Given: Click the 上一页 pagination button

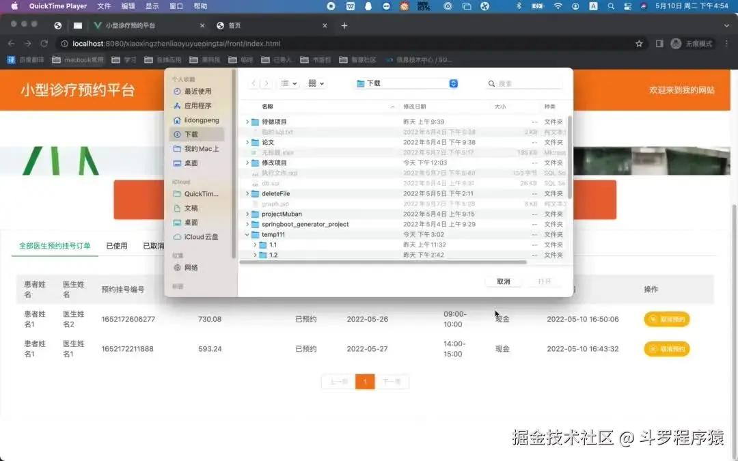Looking at the screenshot, I should point(338,382).
